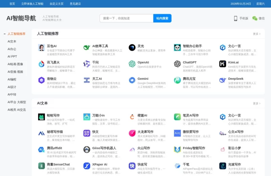Screen dimensions: 271x176
Task: Open the 腾讯effidit link
Action: [x=54, y=148]
